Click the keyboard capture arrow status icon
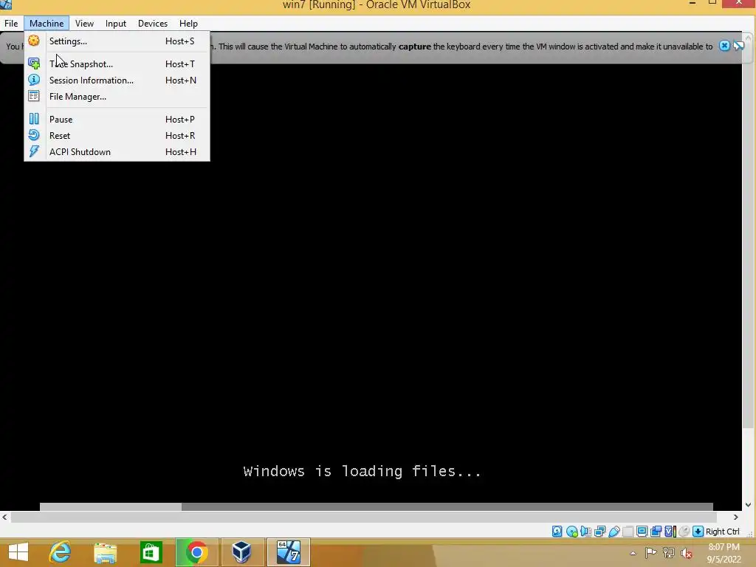 (698, 532)
